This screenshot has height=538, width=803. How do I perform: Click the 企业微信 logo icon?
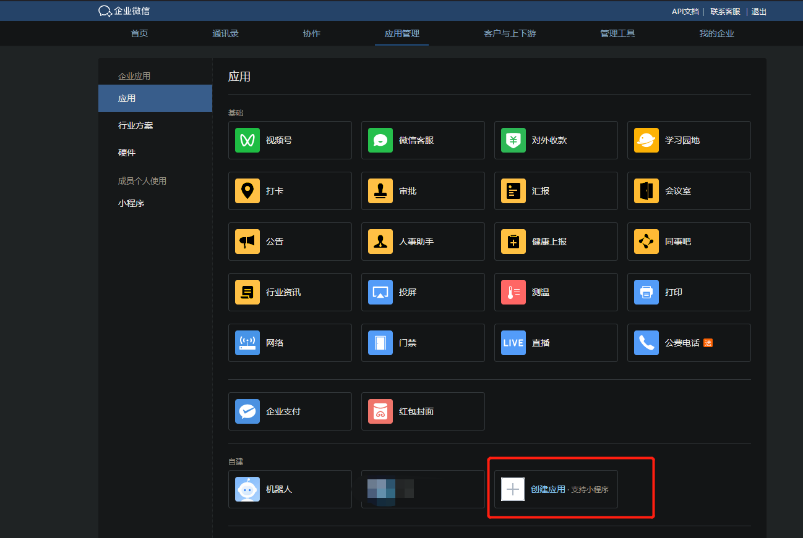[x=105, y=11]
